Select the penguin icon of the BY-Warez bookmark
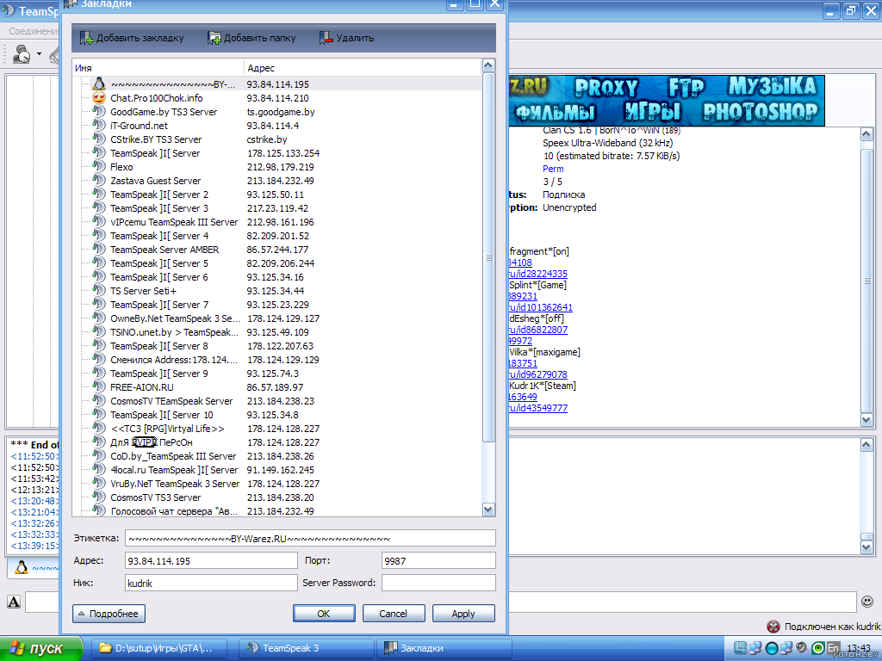Image resolution: width=882 pixels, height=661 pixels. (99, 84)
